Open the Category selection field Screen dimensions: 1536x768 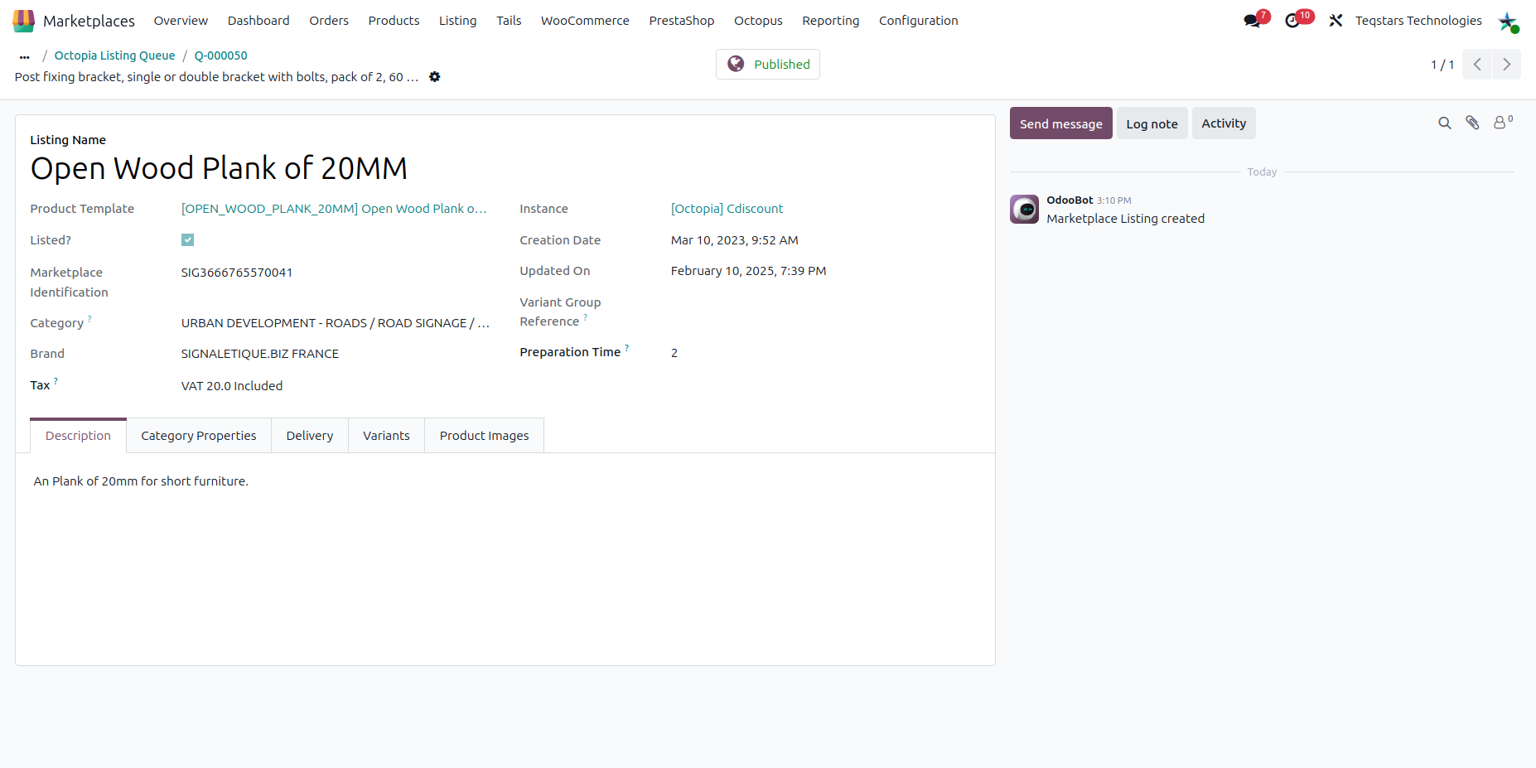pyautogui.click(x=336, y=323)
